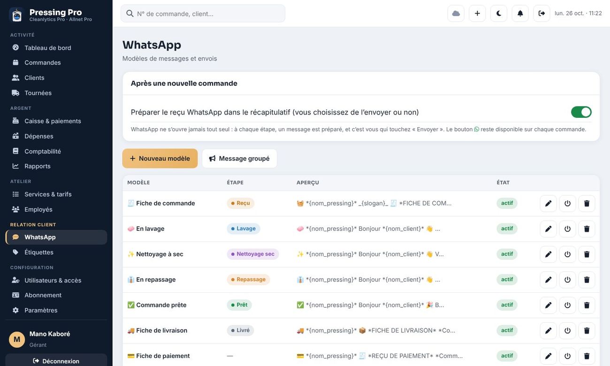This screenshot has height=366, width=610.
Task: Deactivate the Fiche de livraison template
Action: click(x=567, y=330)
